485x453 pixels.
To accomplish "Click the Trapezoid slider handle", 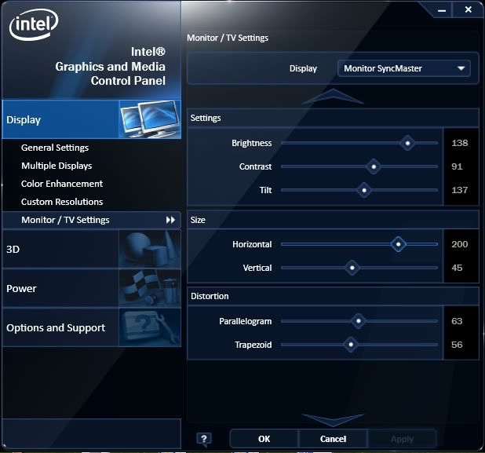I will coord(351,345).
